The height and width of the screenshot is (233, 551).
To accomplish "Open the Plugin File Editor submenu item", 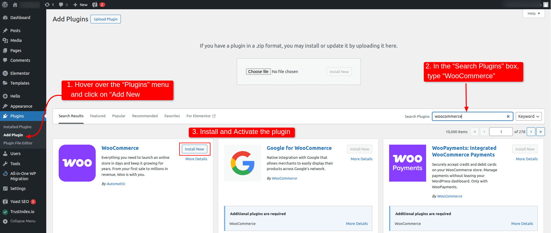I will click(18, 143).
